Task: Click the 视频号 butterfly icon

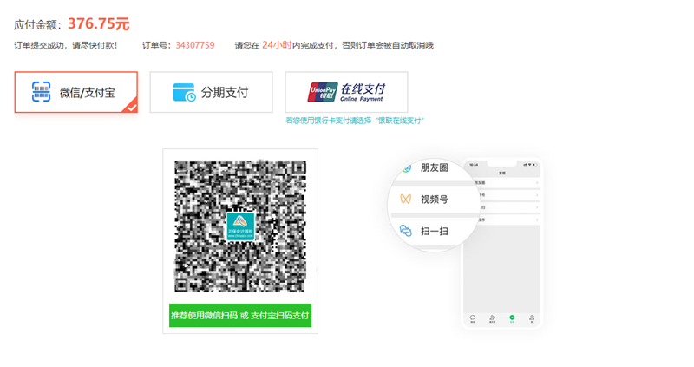Action: (x=405, y=199)
